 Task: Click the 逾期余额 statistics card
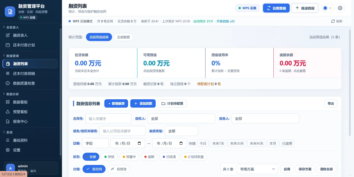[307, 63]
